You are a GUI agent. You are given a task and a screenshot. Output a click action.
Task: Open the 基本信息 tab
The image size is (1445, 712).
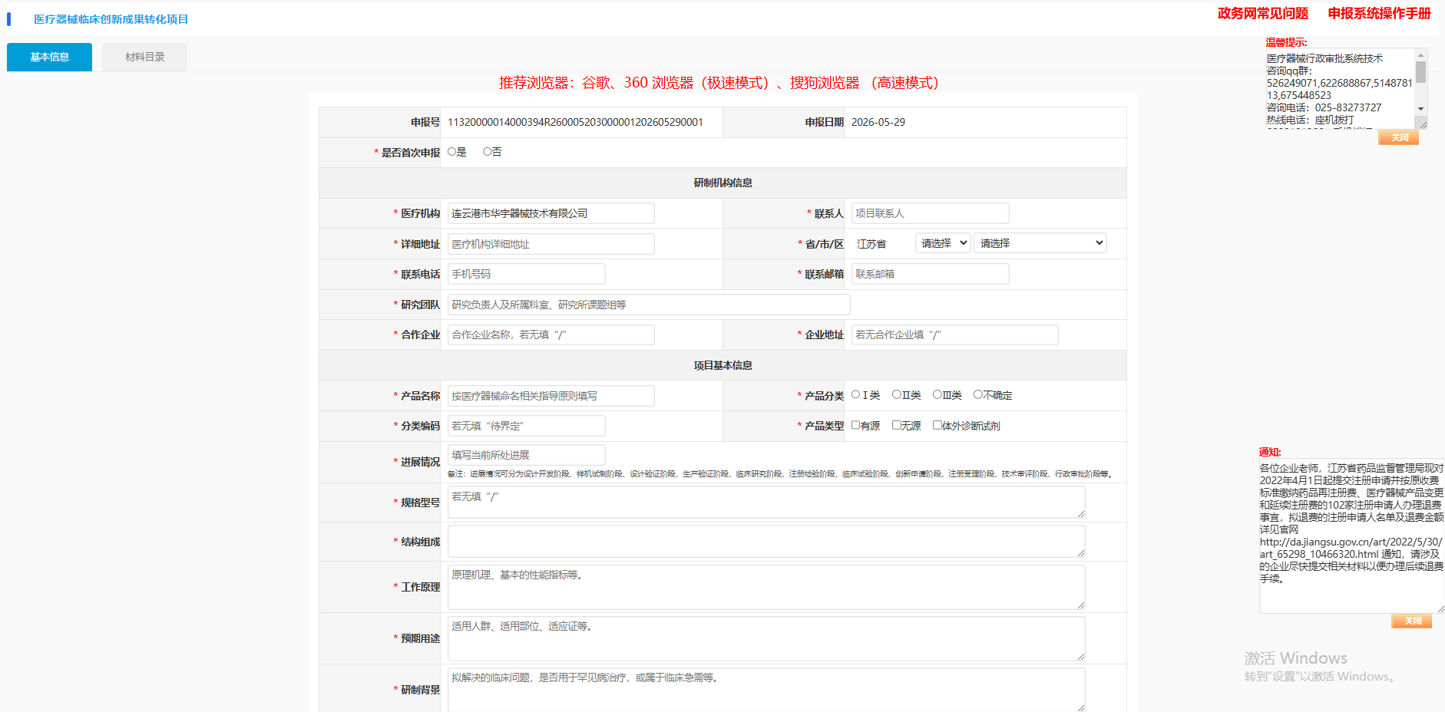tap(49, 57)
